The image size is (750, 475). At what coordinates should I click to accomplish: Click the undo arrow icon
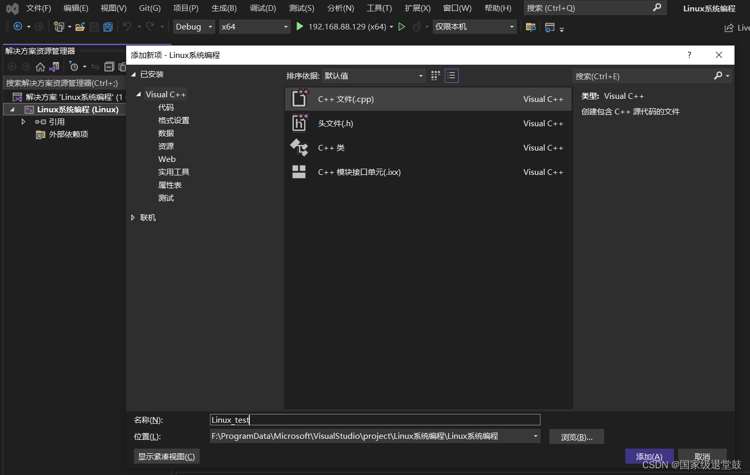tap(127, 26)
